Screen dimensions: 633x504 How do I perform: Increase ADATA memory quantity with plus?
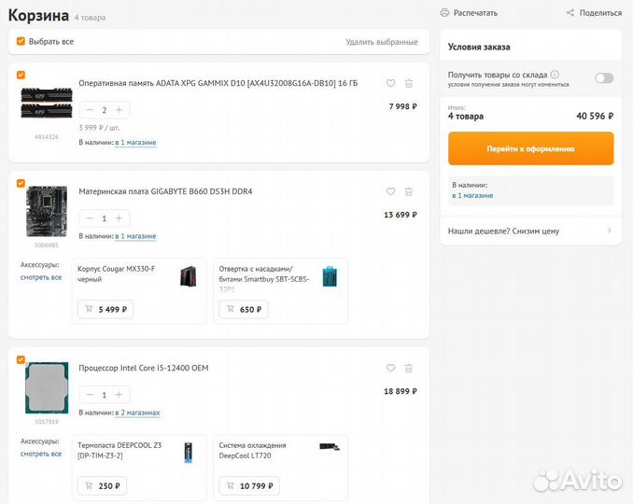(119, 110)
